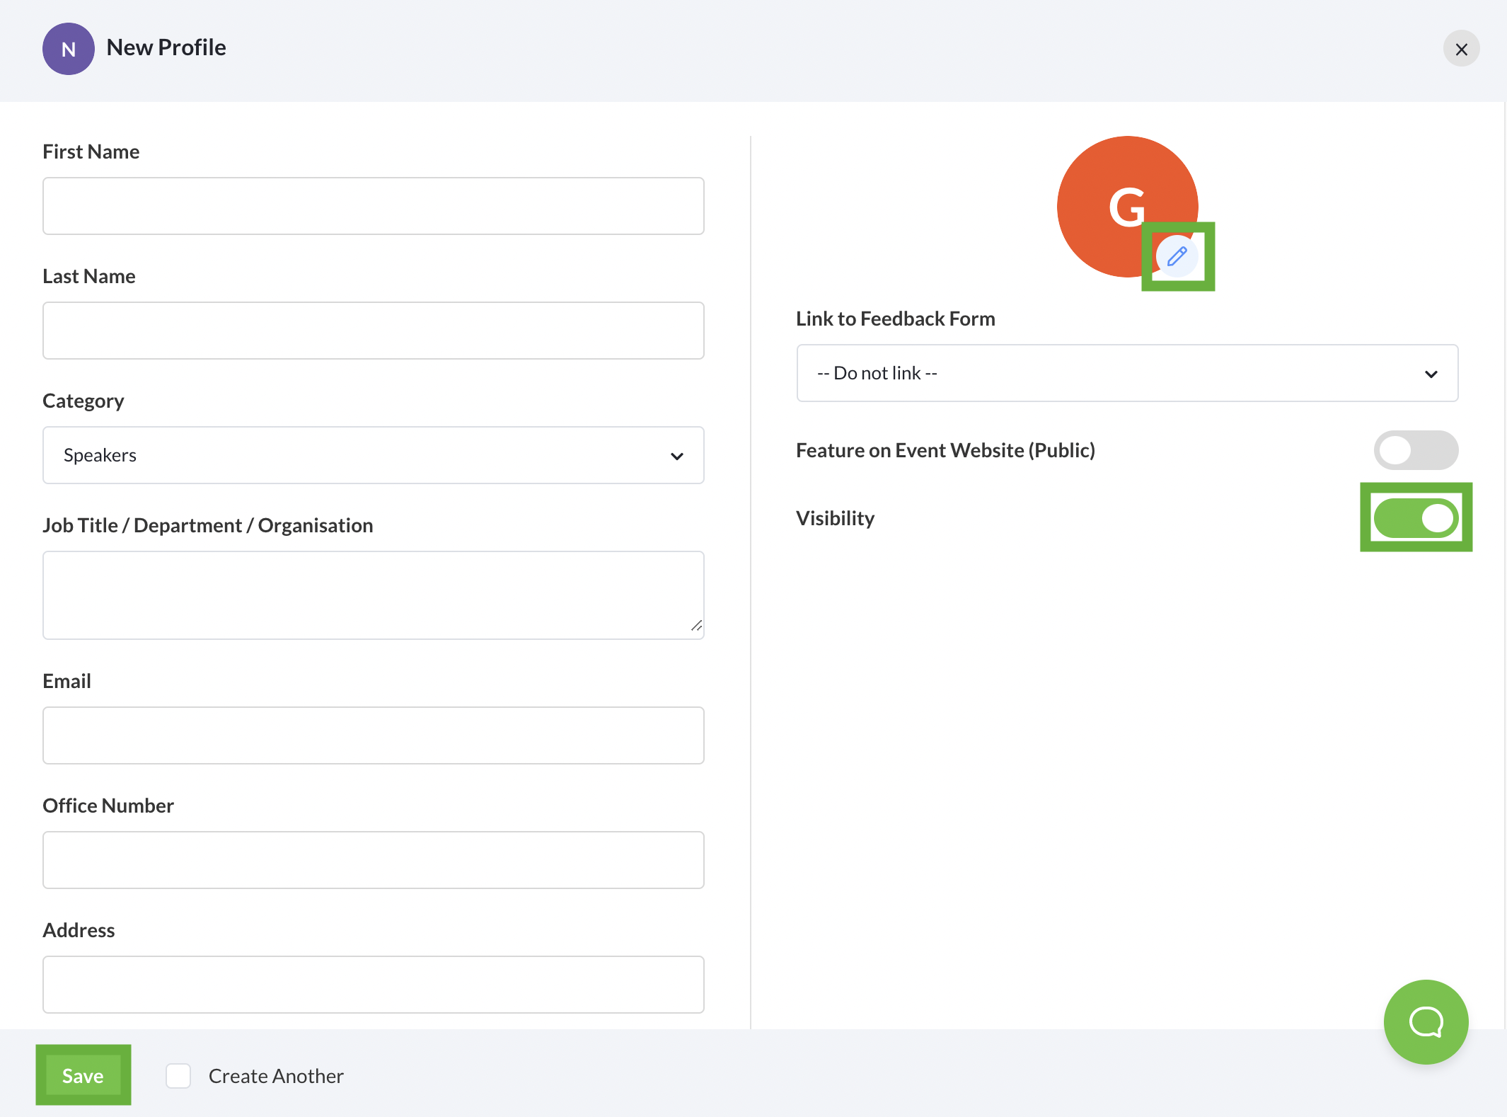The image size is (1507, 1117).
Task: Click the Email input box
Action: (373, 735)
